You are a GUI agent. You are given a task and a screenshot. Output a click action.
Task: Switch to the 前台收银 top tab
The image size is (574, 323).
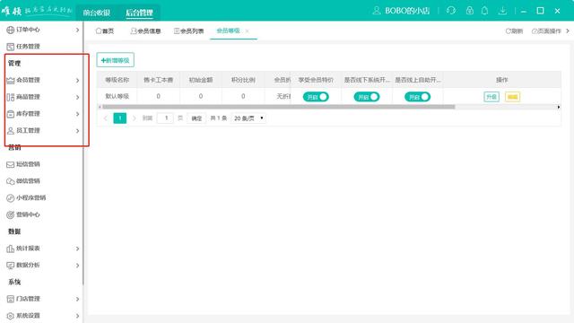tap(96, 13)
